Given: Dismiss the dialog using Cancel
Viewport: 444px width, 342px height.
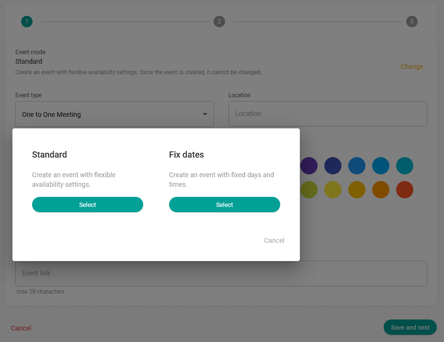Looking at the screenshot, I should pos(274,240).
